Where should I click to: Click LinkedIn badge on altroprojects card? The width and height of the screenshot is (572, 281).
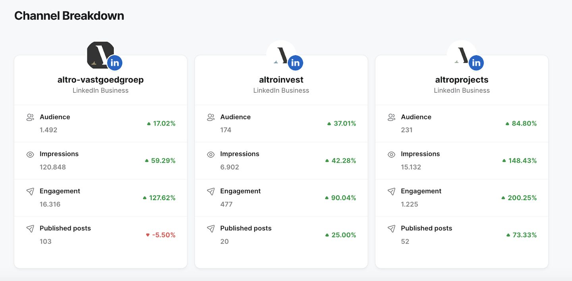pos(476,63)
